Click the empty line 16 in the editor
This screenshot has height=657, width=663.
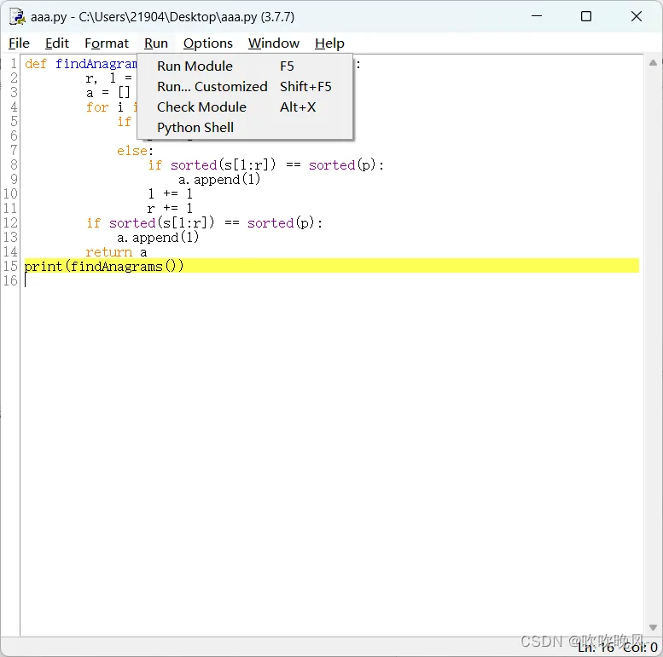[x=331, y=281]
